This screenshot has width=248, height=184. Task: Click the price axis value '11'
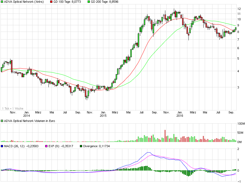[239, 14]
